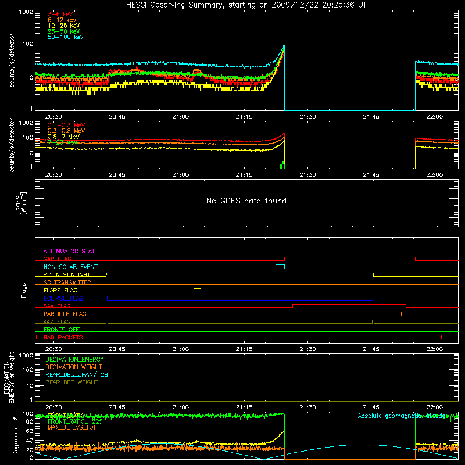Image resolution: width=465 pixels, height=465 pixels.
Task: Click the Degrees or % axis label
Action: tap(16, 435)
